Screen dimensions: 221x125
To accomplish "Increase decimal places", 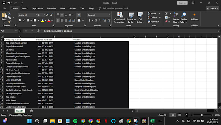I will point(105,20).
